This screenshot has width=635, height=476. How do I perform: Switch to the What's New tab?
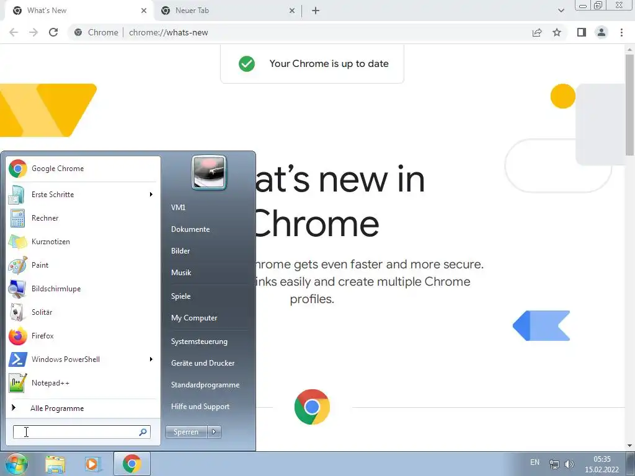pos(79,11)
